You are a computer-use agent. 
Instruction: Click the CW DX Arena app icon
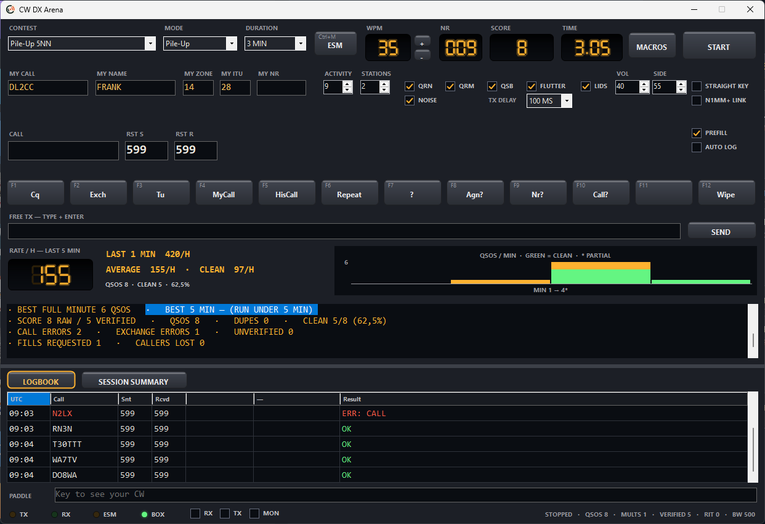coord(10,9)
